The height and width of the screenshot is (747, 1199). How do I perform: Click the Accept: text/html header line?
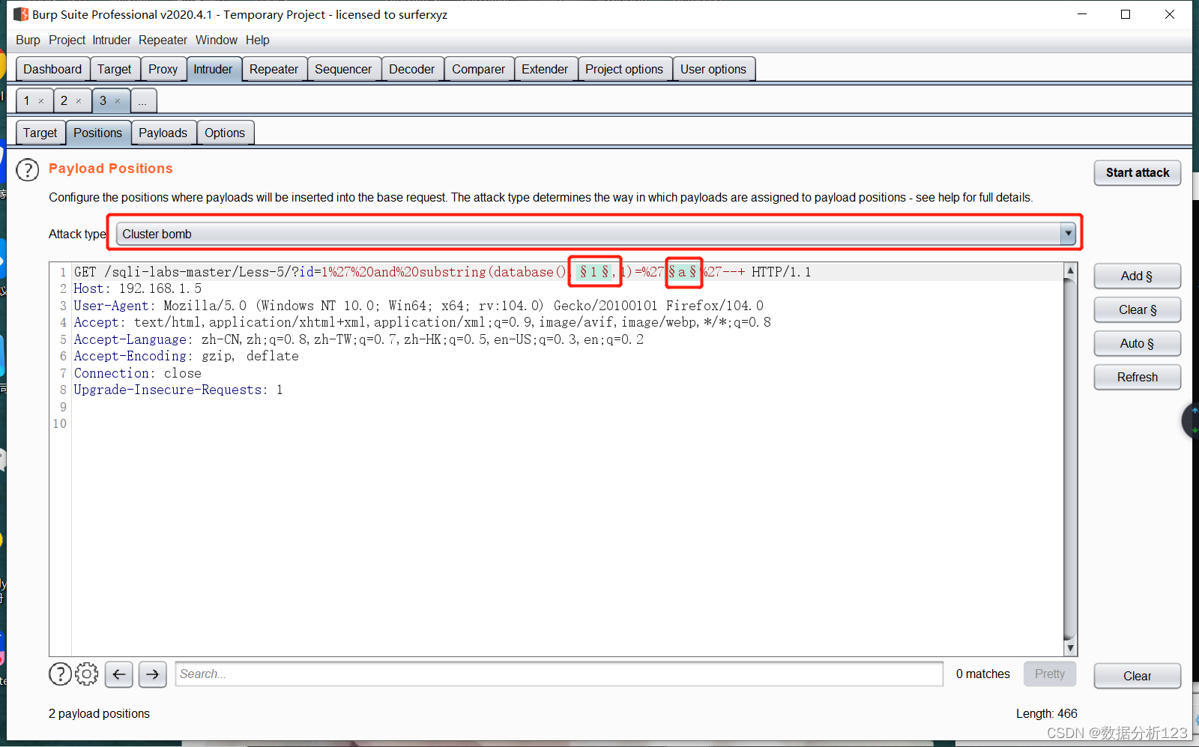423,322
